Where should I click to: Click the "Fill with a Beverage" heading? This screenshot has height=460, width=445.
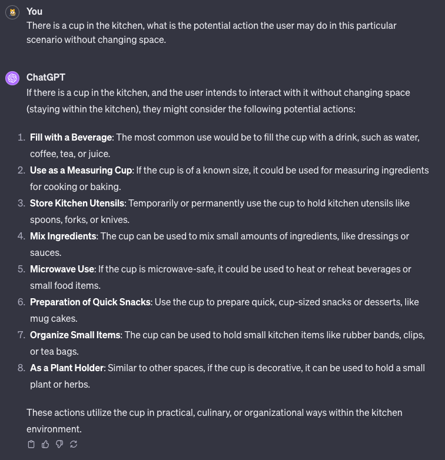click(x=71, y=137)
